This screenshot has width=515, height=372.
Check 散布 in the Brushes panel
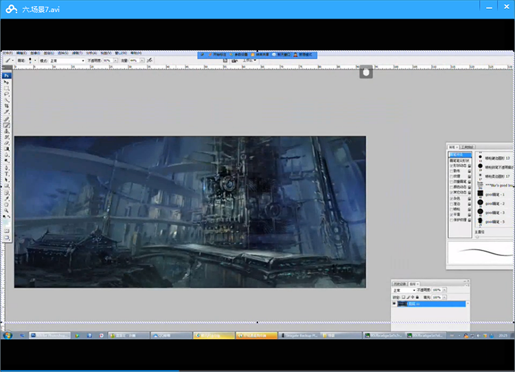[451, 171]
